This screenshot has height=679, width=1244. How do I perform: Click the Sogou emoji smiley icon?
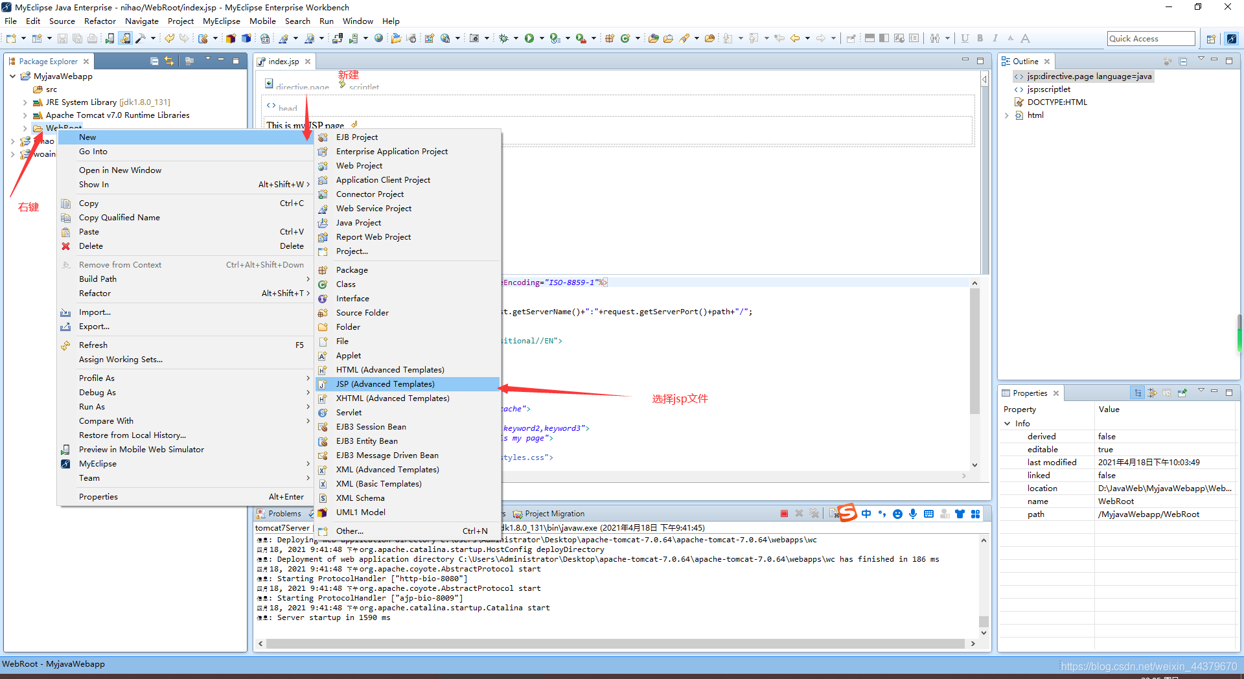pyautogui.click(x=897, y=514)
